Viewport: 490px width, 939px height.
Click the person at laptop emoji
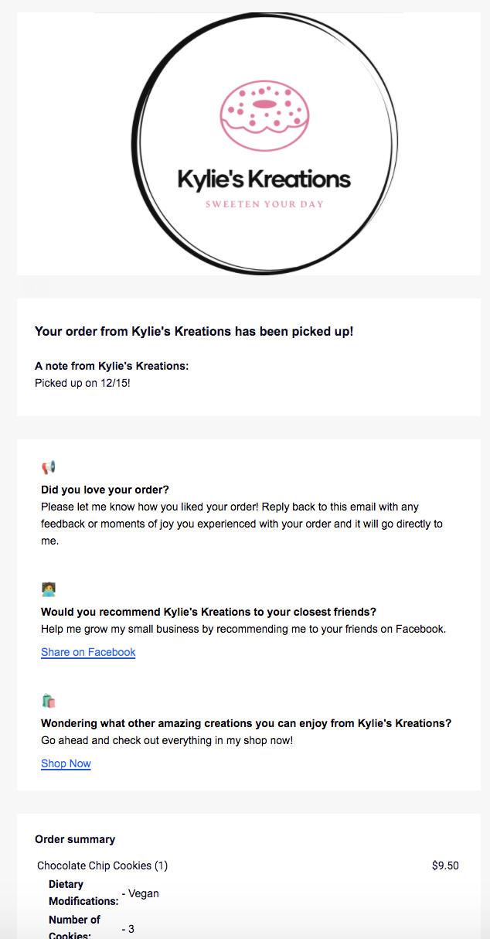[x=49, y=589]
